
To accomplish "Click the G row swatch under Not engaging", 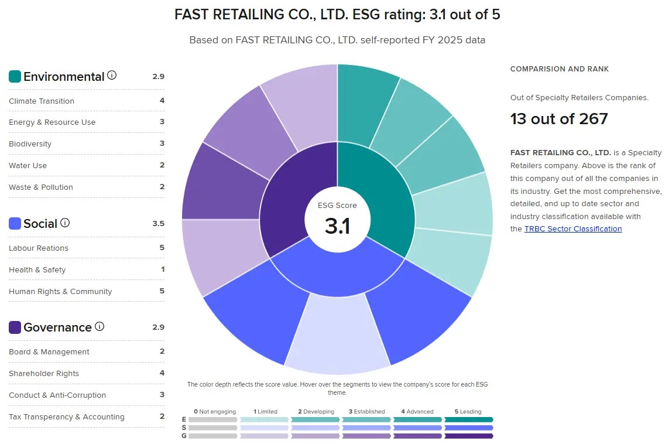I will click(x=213, y=436).
